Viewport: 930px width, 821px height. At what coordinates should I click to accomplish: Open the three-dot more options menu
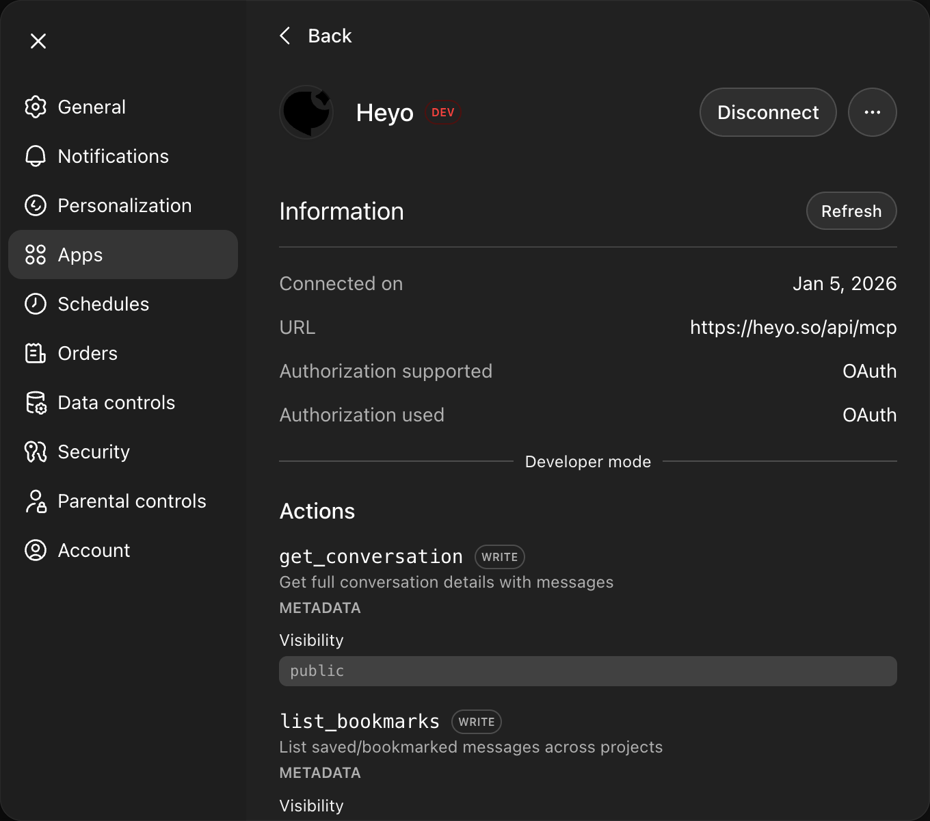(x=872, y=112)
